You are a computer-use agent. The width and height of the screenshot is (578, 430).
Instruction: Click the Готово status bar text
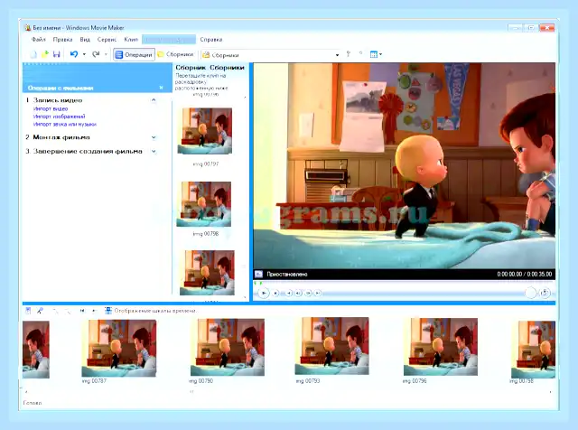(33, 403)
